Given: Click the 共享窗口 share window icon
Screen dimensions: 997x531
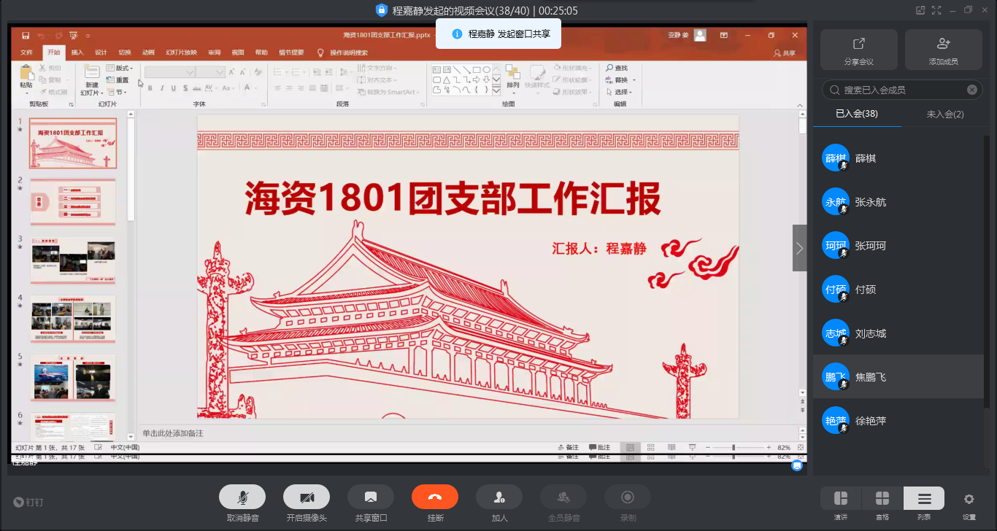Looking at the screenshot, I should (370, 497).
